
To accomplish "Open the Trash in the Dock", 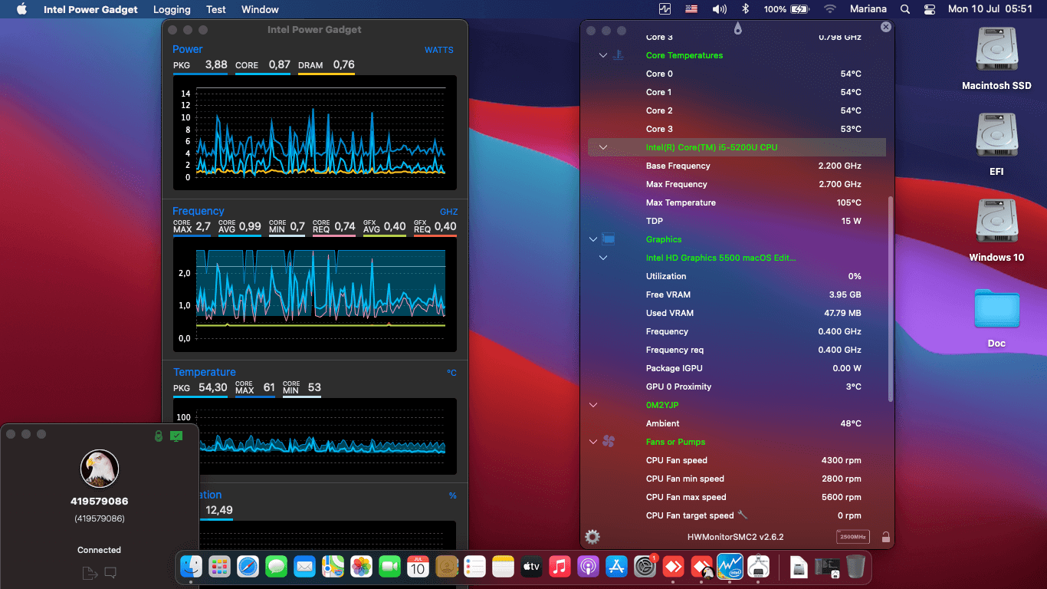I will 855,567.
